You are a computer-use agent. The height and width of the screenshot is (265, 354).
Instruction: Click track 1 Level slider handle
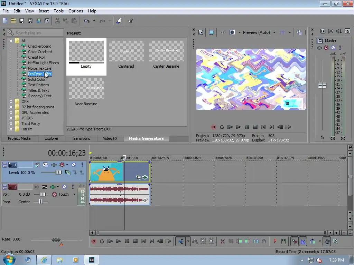(x=58, y=173)
